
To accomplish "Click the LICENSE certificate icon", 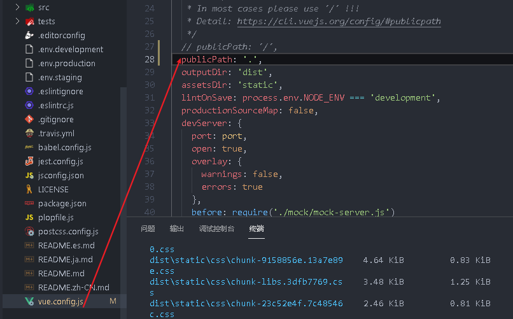I will (x=29, y=190).
